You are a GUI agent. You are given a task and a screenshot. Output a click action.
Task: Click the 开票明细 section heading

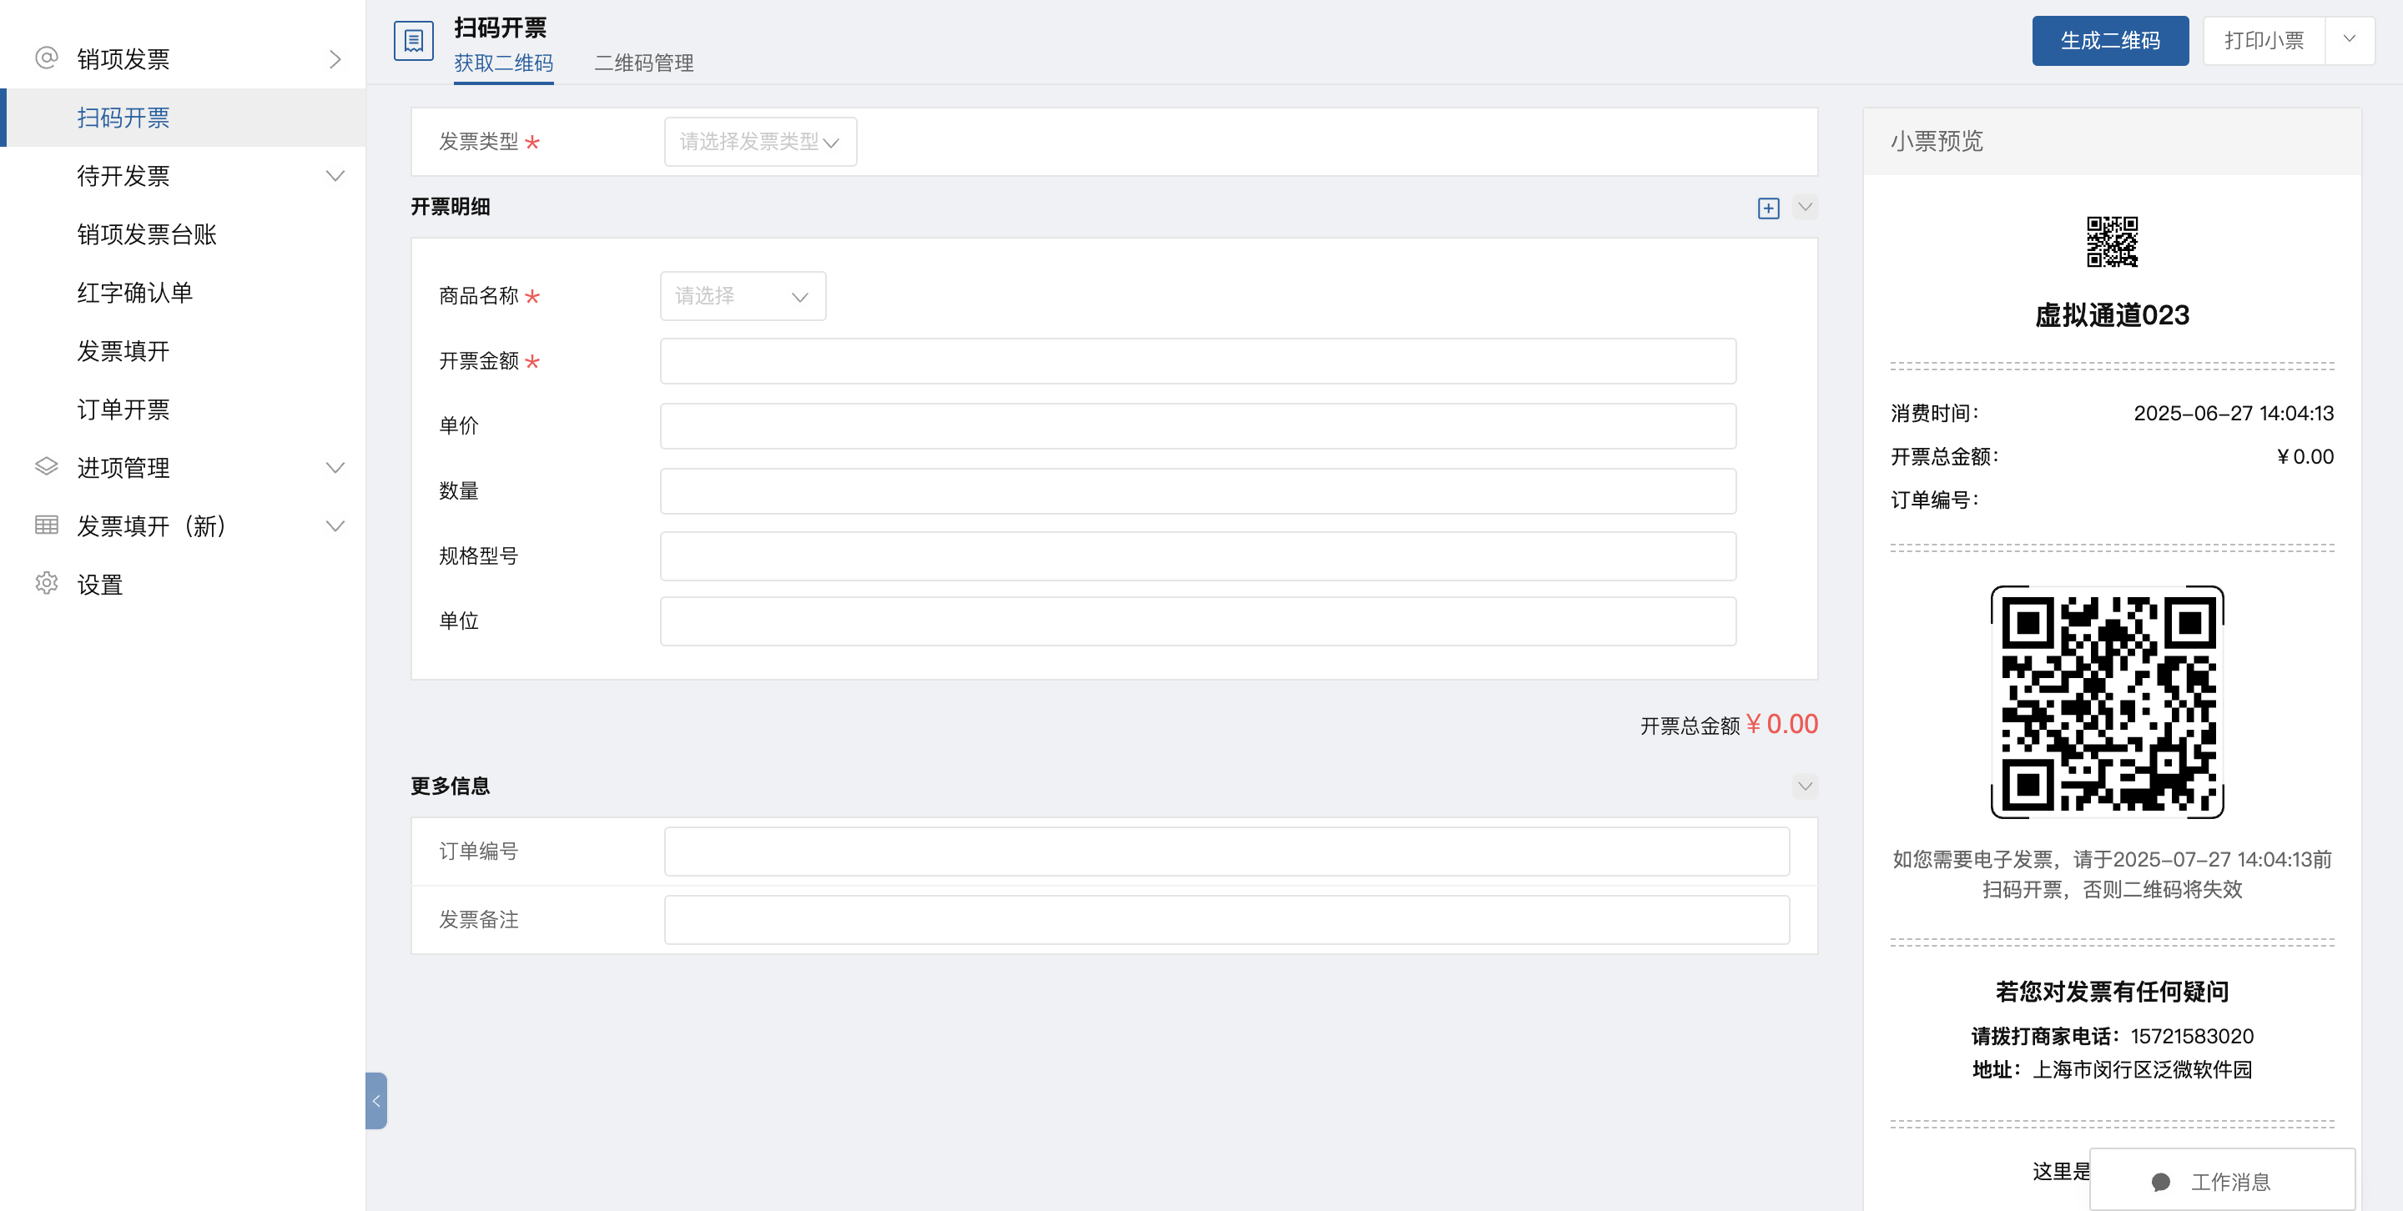(x=451, y=207)
